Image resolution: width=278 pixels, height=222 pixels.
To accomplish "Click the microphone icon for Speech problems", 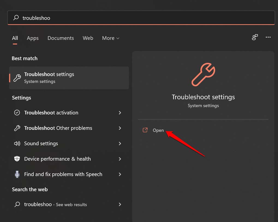I will pyautogui.click(x=17, y=174).
